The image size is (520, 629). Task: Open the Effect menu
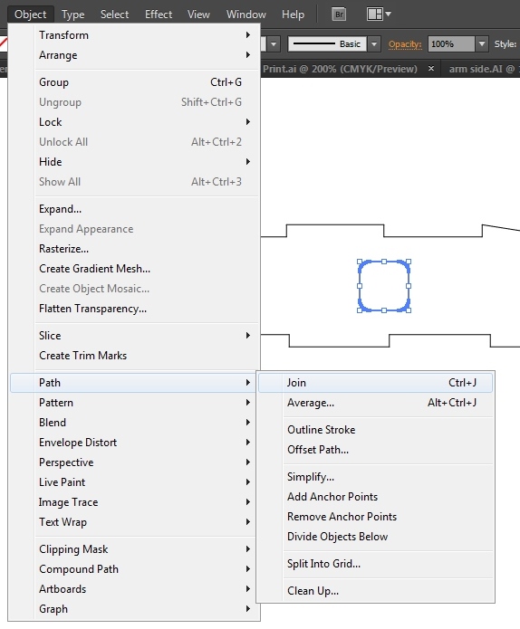pyautogui.click(x=159, y=14)
